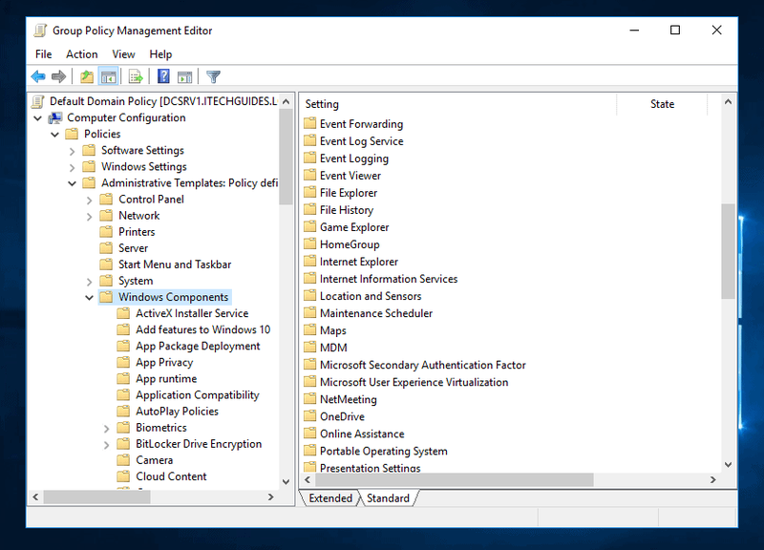This screenshot has height=550, width=764.
Task: Select App Package Deployment tree item
Action: 198,346
